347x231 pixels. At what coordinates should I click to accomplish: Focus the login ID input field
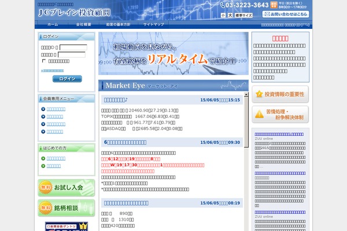(x=73, y=47)
